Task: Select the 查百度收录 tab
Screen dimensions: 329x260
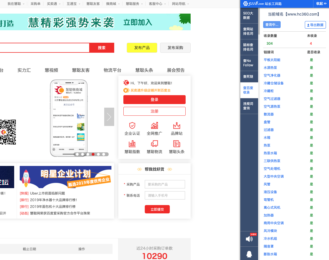Action: click(249, 90)
